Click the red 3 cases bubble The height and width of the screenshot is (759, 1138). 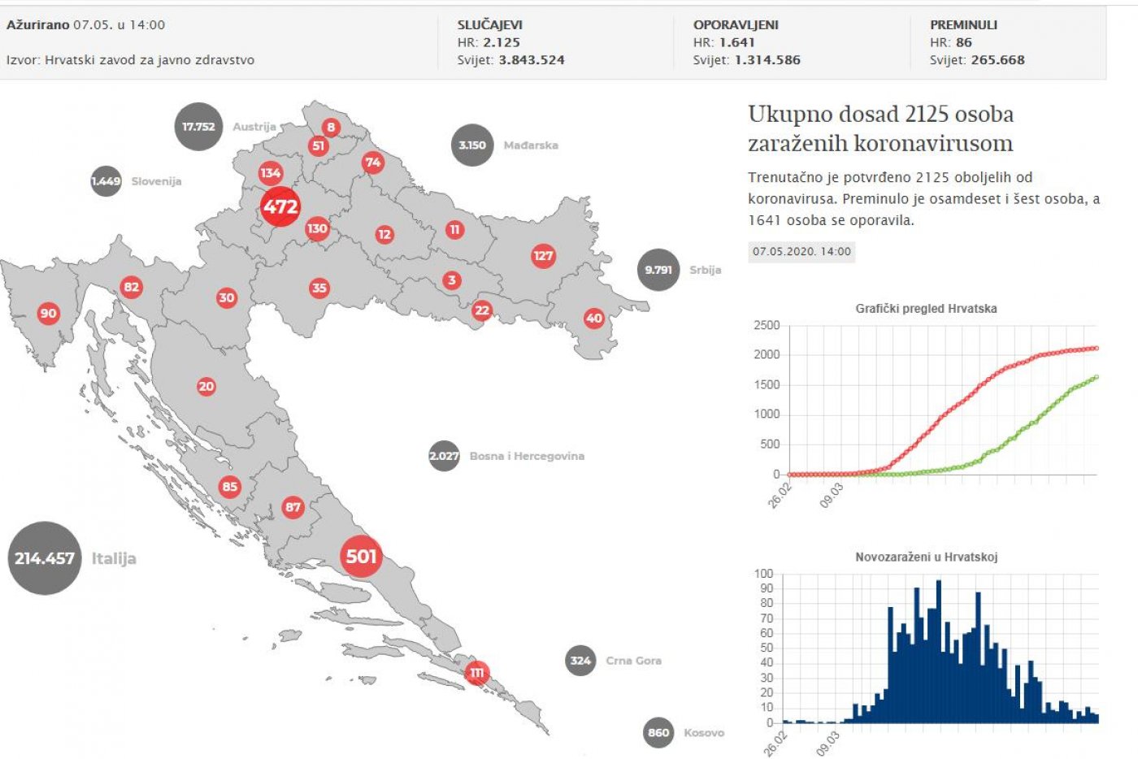coord(452,280)
